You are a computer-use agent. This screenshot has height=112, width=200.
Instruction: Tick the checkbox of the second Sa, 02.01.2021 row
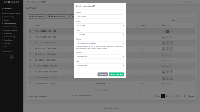pos(30,54)
